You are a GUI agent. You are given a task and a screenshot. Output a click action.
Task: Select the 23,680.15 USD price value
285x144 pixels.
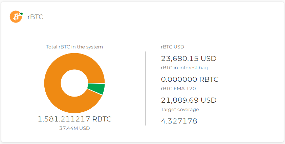click(189, 59)
